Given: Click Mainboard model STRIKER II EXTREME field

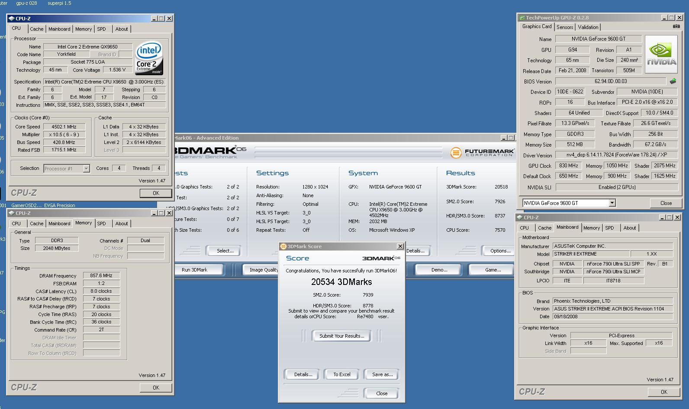Looking at the screenshot, I should pos(591,254).
